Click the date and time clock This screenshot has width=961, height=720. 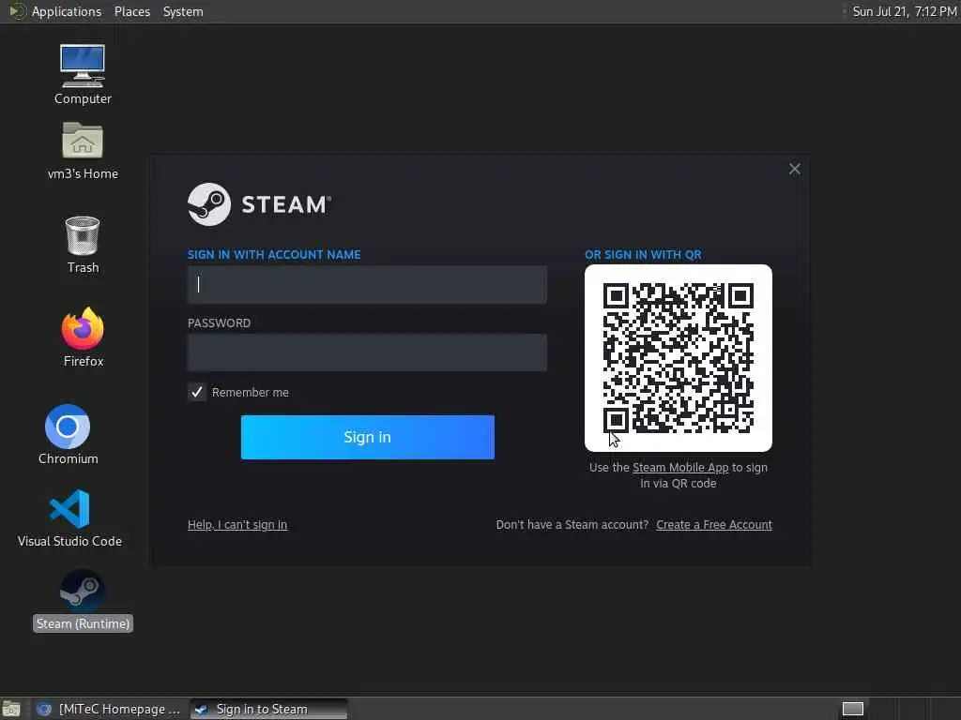(905, 11)
